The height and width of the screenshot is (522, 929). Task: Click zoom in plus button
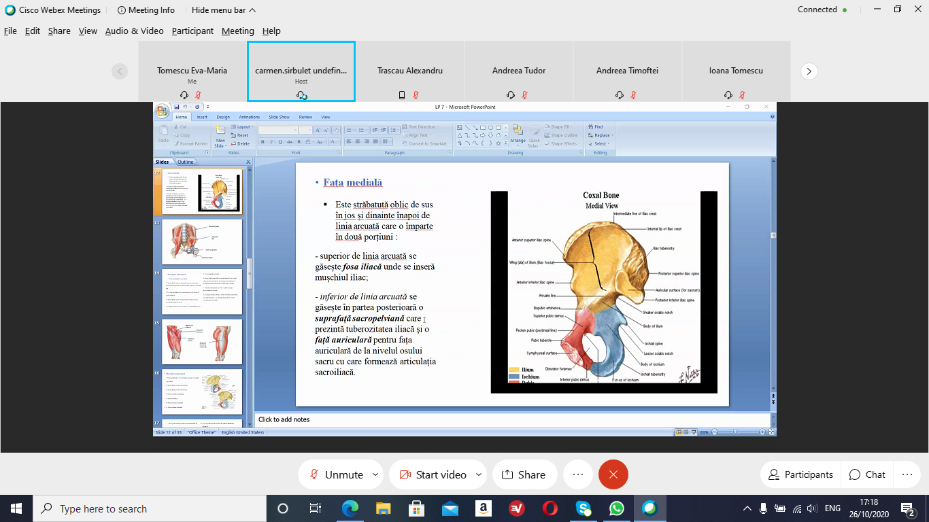pyautogui.click(x=762, y=432)
